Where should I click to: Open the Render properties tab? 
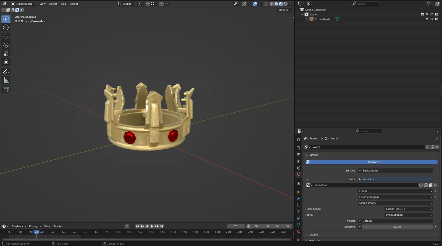pyautogui.click(x=298, y=148)
